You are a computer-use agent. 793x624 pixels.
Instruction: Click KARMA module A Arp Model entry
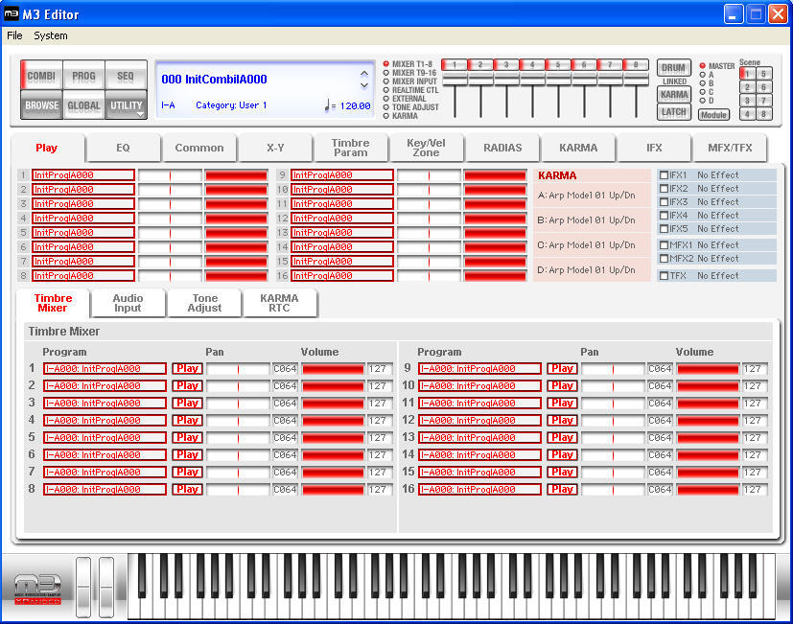(x=587, y=196)
